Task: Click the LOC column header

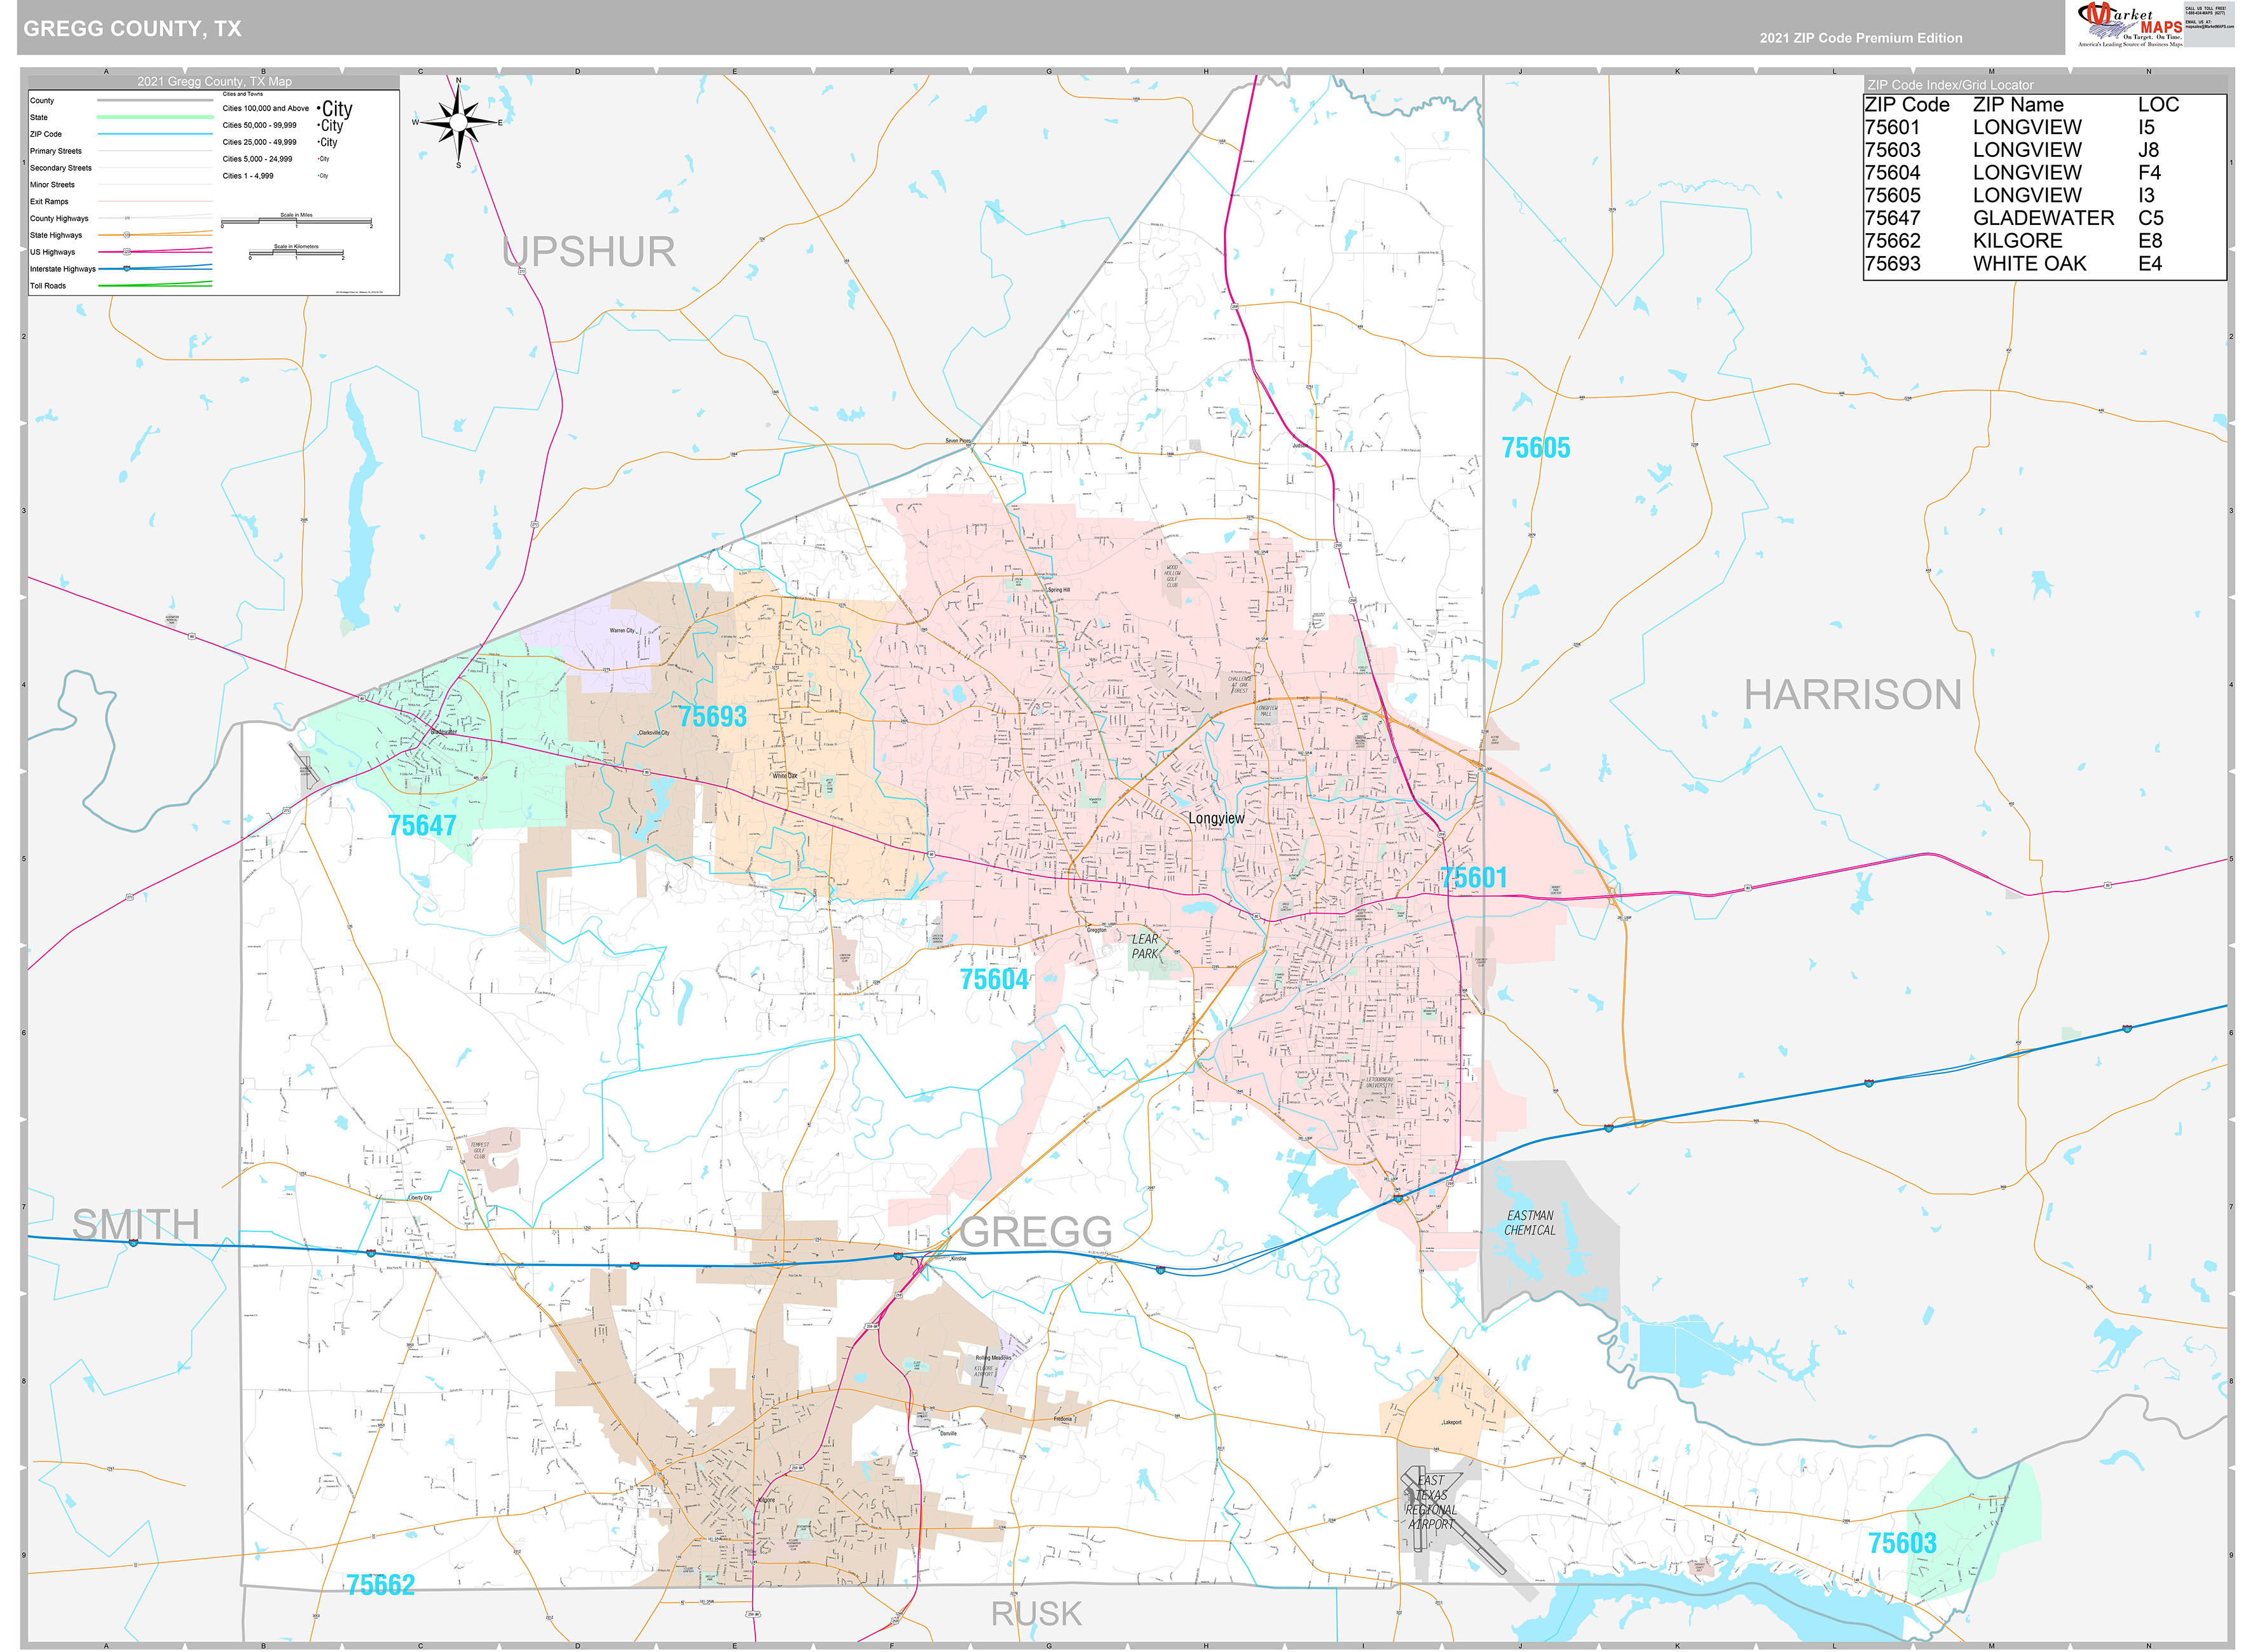Action: pyautogui.click(x=2158, y=105)
